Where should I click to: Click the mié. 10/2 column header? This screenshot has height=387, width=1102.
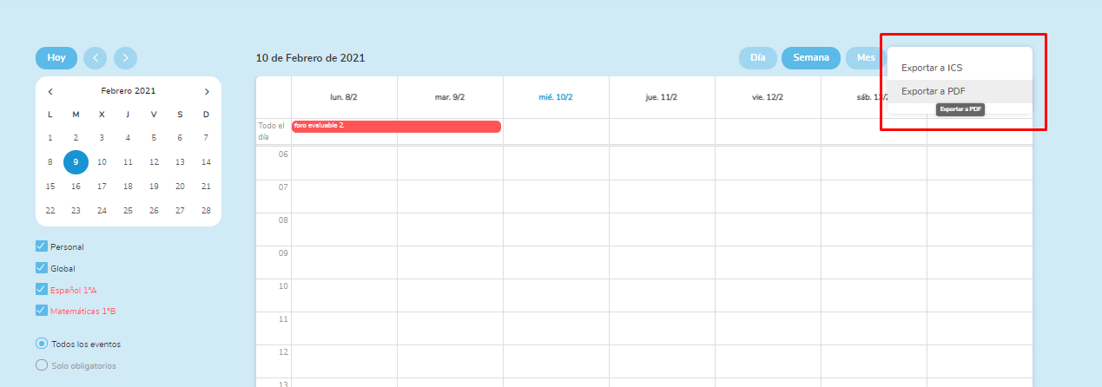556,97
